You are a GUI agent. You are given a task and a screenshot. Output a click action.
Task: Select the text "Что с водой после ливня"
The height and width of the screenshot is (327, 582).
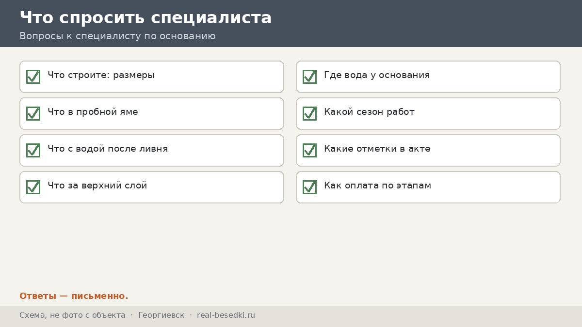pos(108,149)
